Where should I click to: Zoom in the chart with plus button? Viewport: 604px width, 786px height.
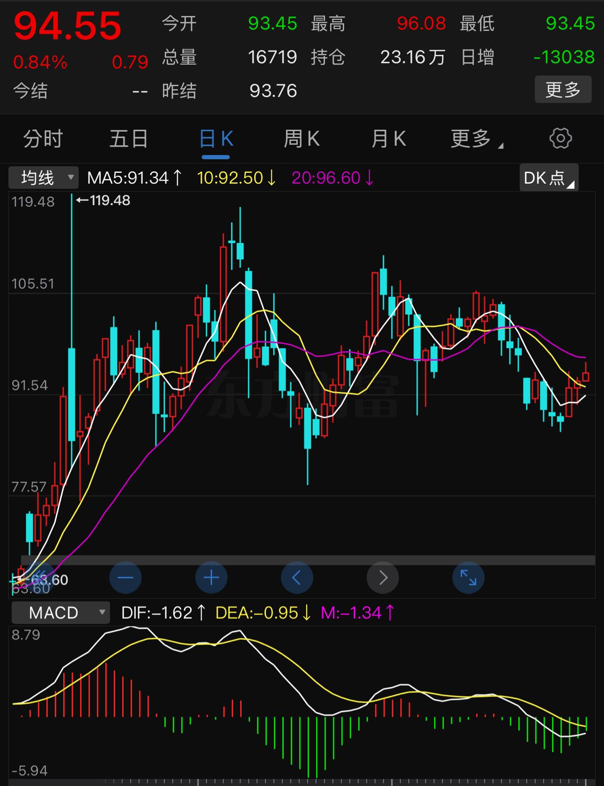click(x=211, y=578)
